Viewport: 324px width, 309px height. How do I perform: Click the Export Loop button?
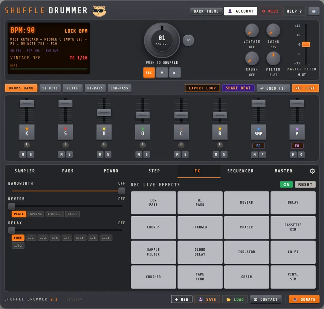tap(202, 88)
